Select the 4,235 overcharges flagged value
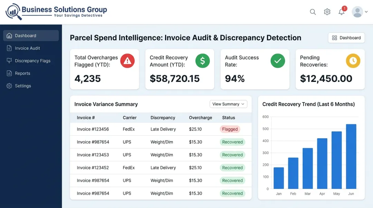 [x=87, y=79]
